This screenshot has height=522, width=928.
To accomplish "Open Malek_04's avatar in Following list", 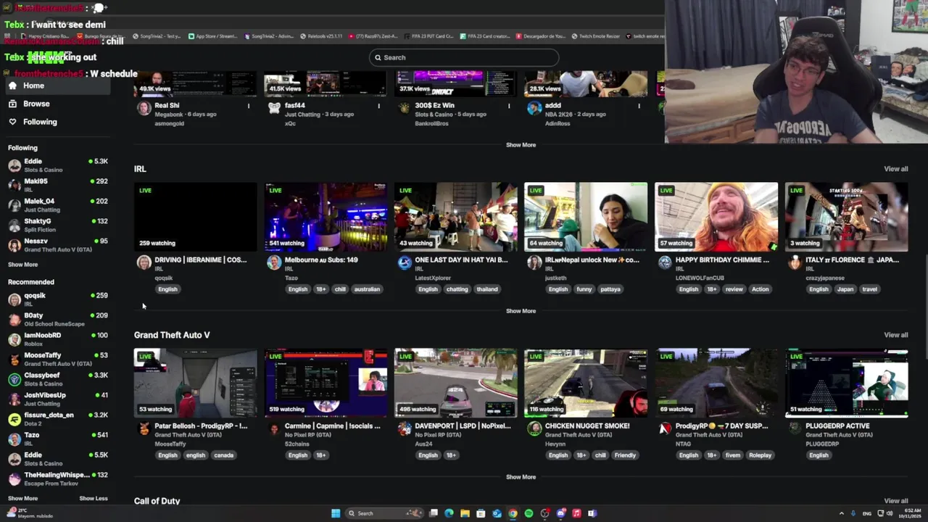I will [14, 205].
